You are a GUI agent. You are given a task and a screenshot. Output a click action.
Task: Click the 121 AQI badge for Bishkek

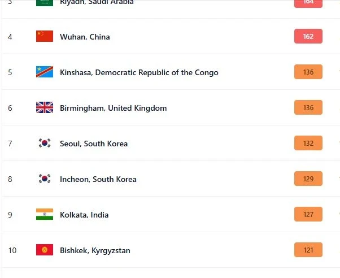308,250
